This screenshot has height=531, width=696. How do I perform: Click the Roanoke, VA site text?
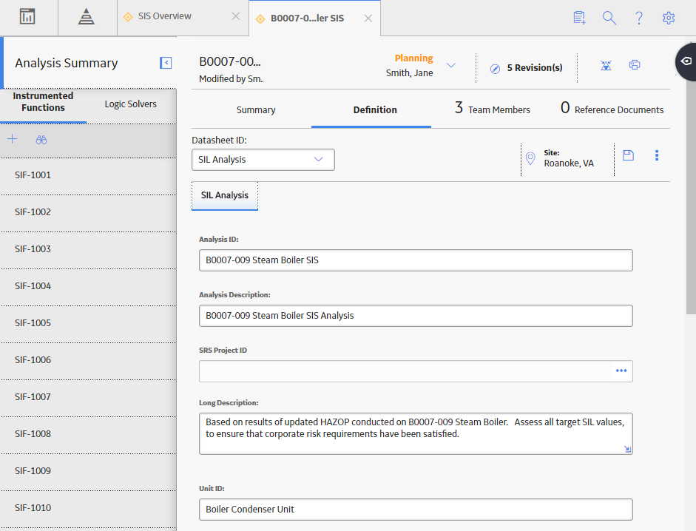[569, 163]
